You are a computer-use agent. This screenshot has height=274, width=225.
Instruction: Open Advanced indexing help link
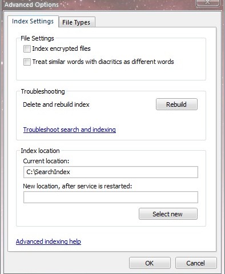tap(49, 241)
